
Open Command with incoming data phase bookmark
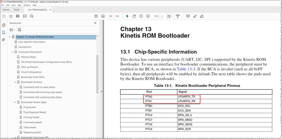tap(43, 92)
